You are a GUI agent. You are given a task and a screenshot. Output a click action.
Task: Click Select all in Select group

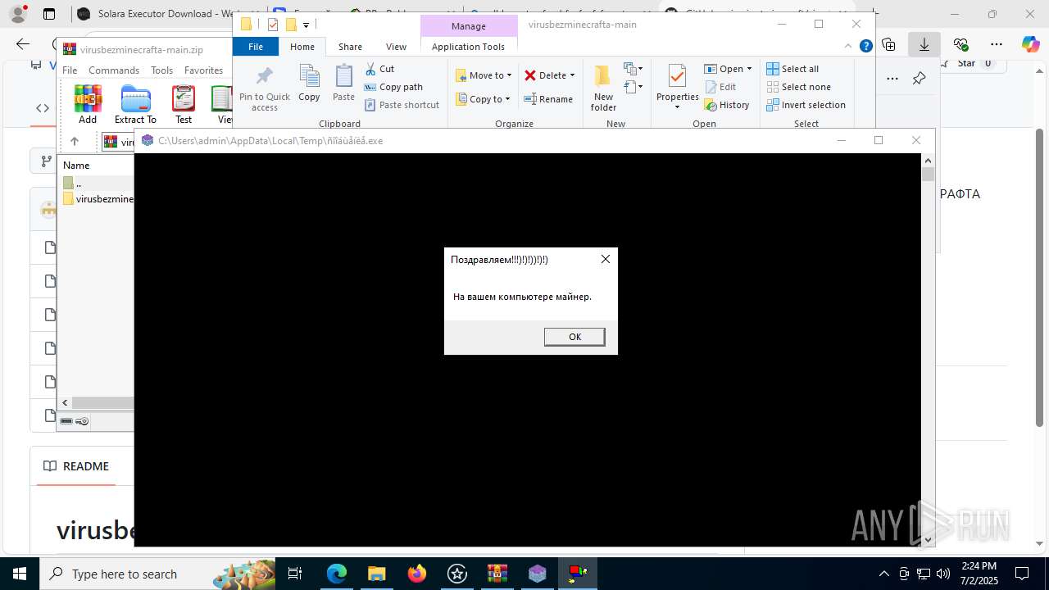pos(792,69)
